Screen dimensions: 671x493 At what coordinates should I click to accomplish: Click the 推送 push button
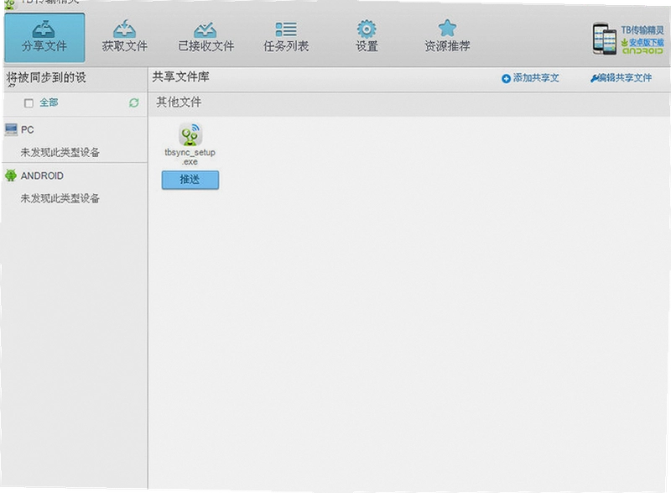[x=190, y=180]
